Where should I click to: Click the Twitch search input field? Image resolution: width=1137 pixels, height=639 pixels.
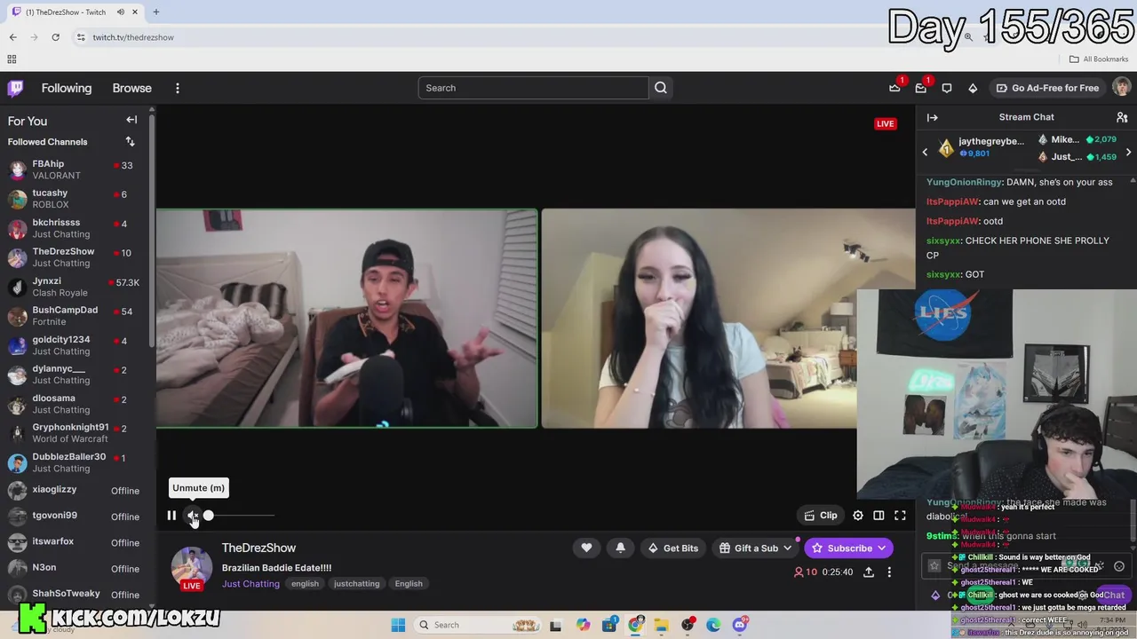(x=533, y=88)
